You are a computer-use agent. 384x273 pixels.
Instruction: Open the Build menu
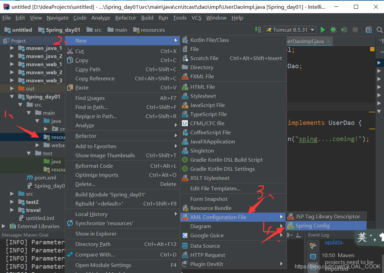pyautogui.click(x=147, y=18)
